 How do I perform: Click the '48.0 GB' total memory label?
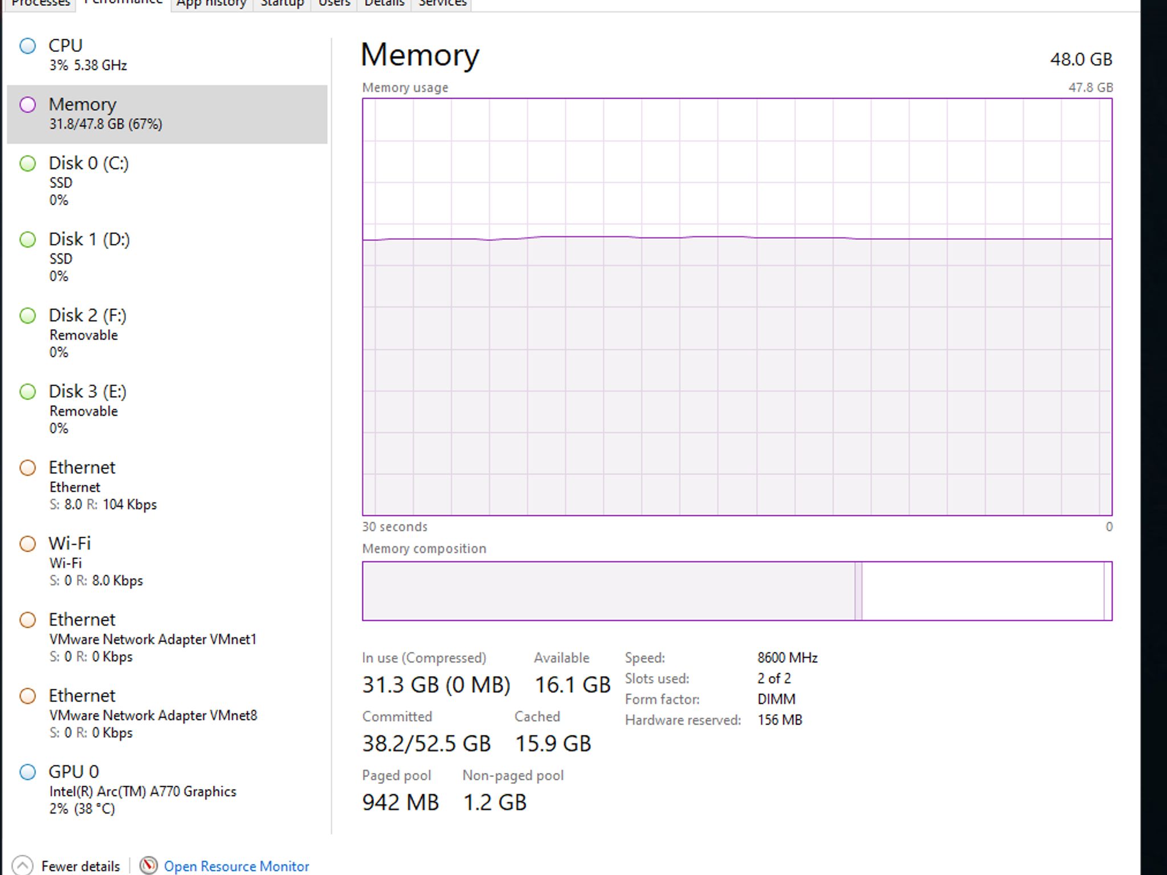pos(1081,59)
